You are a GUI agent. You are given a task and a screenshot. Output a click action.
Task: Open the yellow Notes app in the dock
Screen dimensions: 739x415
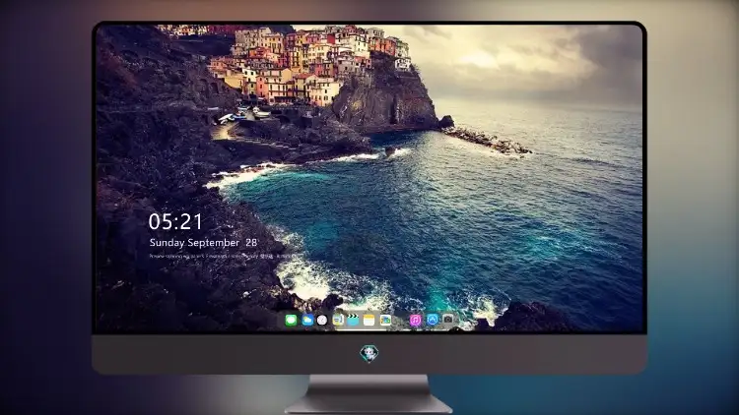click(369, 320)
